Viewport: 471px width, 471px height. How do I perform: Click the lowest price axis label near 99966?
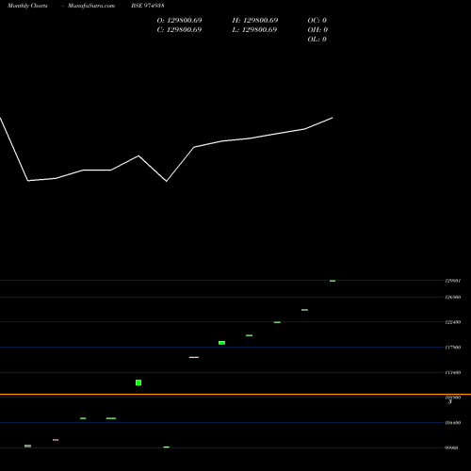(x=452, y=447)
